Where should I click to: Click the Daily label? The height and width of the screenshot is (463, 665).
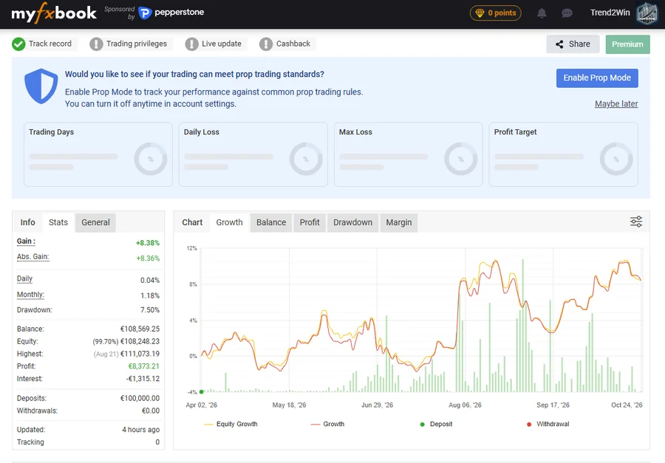(x=24, y=278)
